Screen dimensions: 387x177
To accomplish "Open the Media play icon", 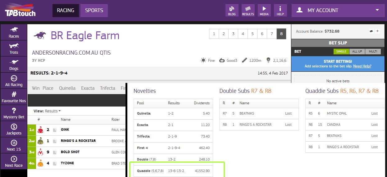I will coord(264,10).
